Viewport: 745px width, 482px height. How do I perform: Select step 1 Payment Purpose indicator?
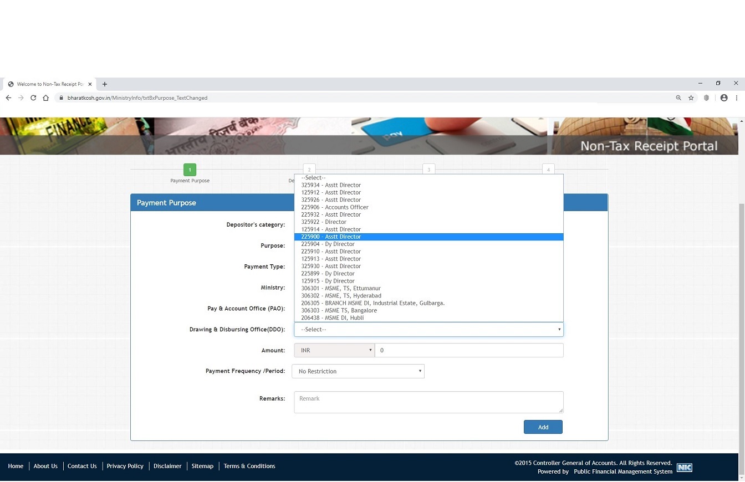[190, 170]
